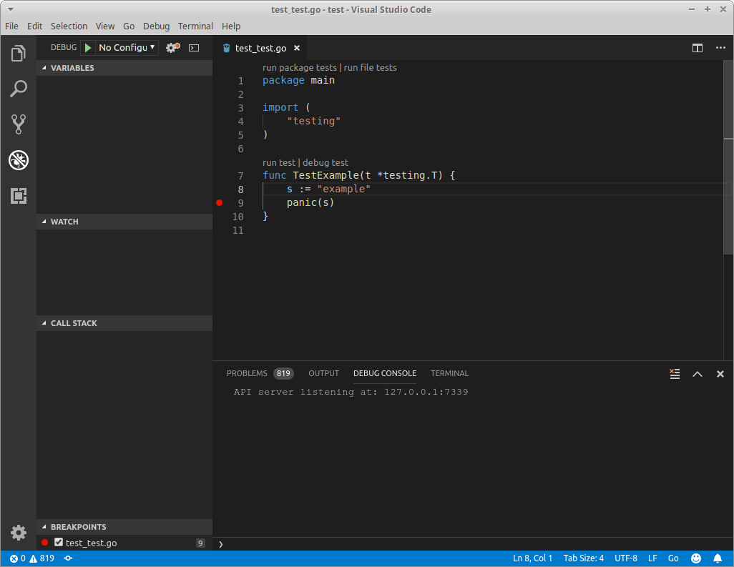Disable the breakpoint on line 9
The image size is (734, 567).
pos(219,203)
